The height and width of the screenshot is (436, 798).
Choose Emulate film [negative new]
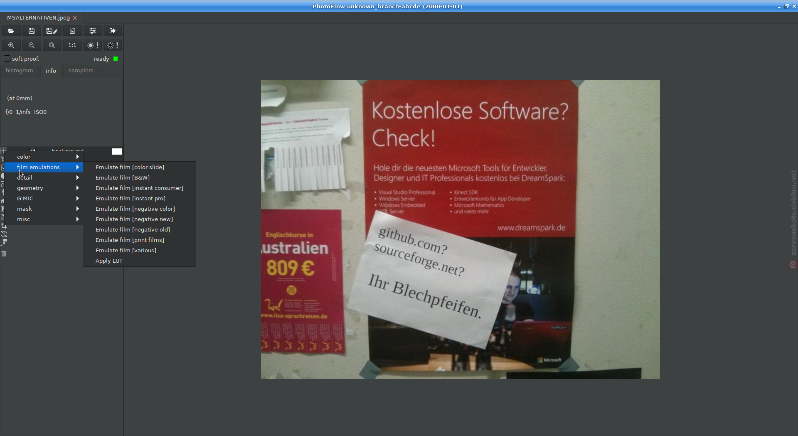[x=139, y=219]
